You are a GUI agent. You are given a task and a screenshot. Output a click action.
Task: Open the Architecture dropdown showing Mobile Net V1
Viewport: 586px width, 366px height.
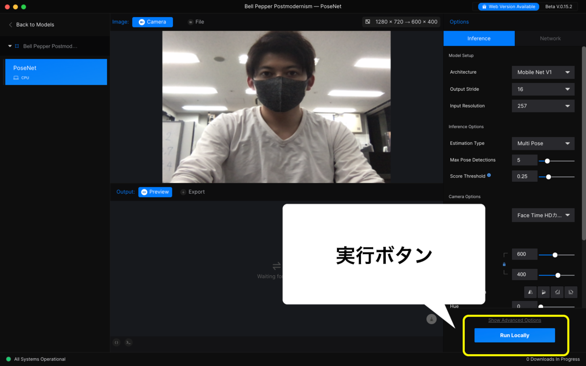[x=543, y=72]
